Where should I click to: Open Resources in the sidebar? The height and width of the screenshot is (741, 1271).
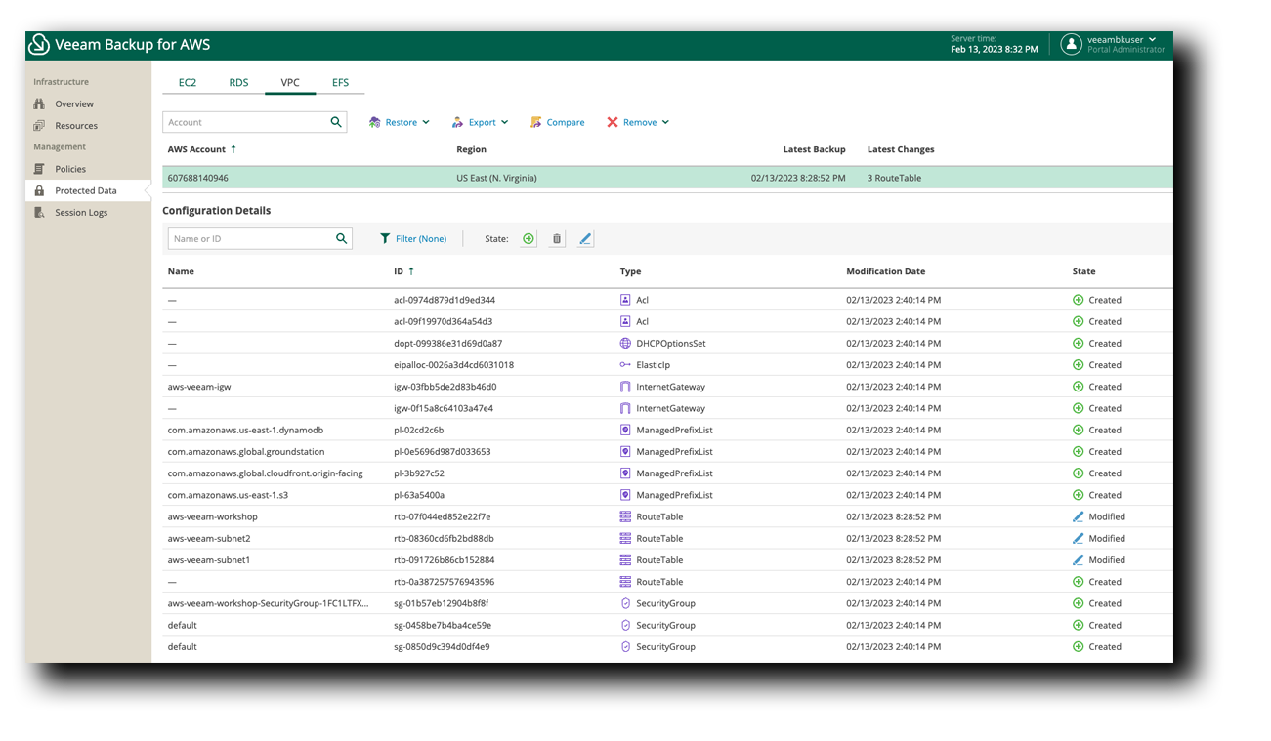(76, 125)
